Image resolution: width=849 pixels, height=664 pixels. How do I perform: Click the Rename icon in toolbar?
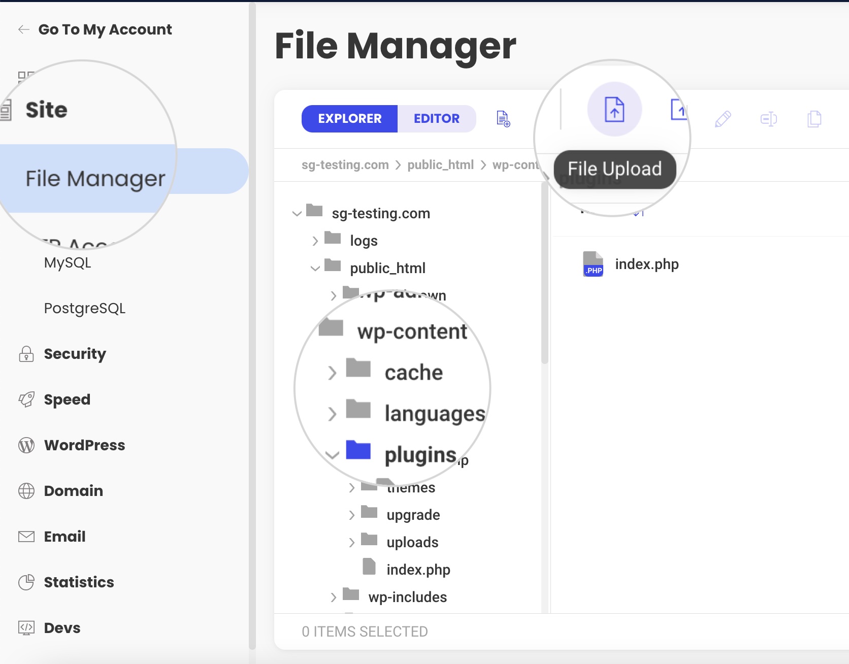point(769,119)
